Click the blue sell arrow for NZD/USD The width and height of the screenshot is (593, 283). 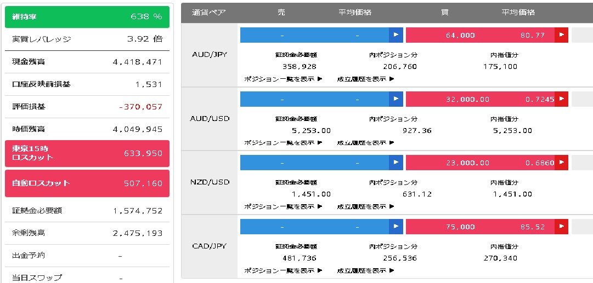pyautogui.click(x=396, y=163)
